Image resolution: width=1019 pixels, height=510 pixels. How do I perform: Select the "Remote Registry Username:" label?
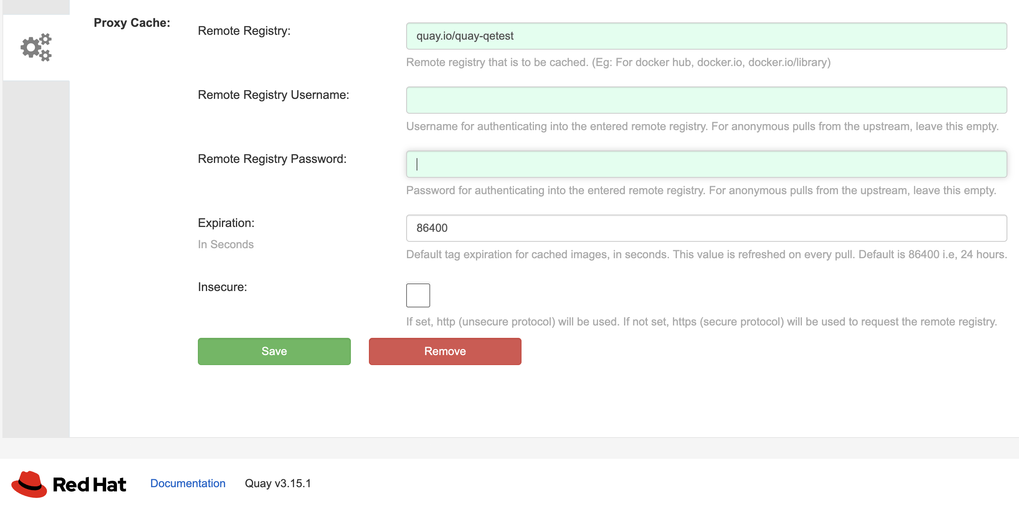pyautogui.click(x=273, y=95)
